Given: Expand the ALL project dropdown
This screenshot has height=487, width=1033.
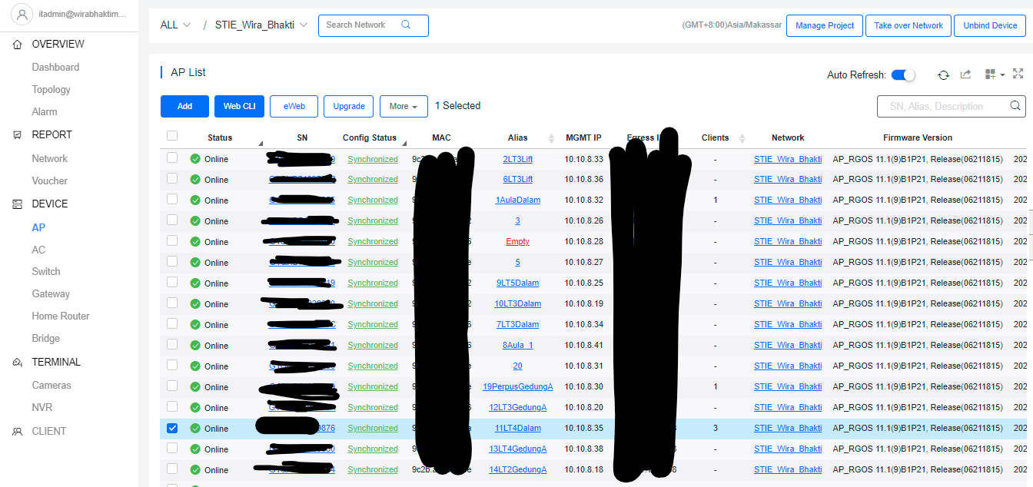Looking at the screenshot, I should point(175,25).
